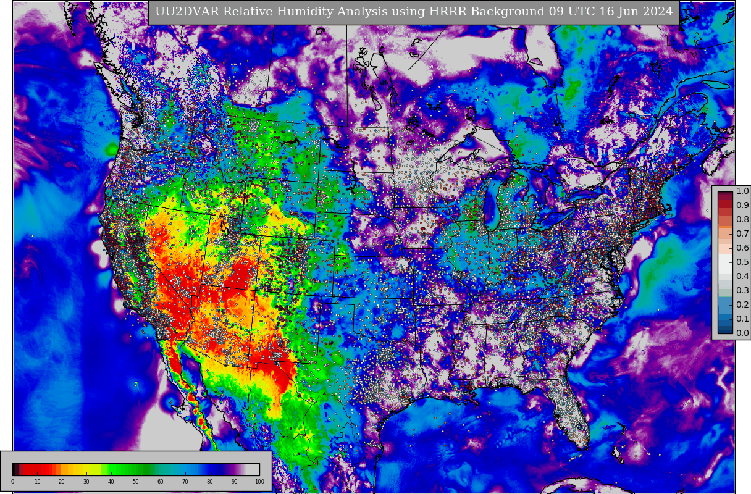Pick the white mid-range swatch of vertical colorbar
This screenshot has height=494, width=751.
coord(725,264)
